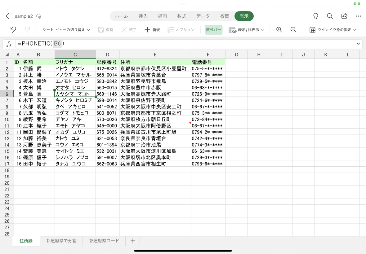Screen dimensions: 366x254
Task: Select column E header
Action: pyautogui.click(x=155, y=55)
